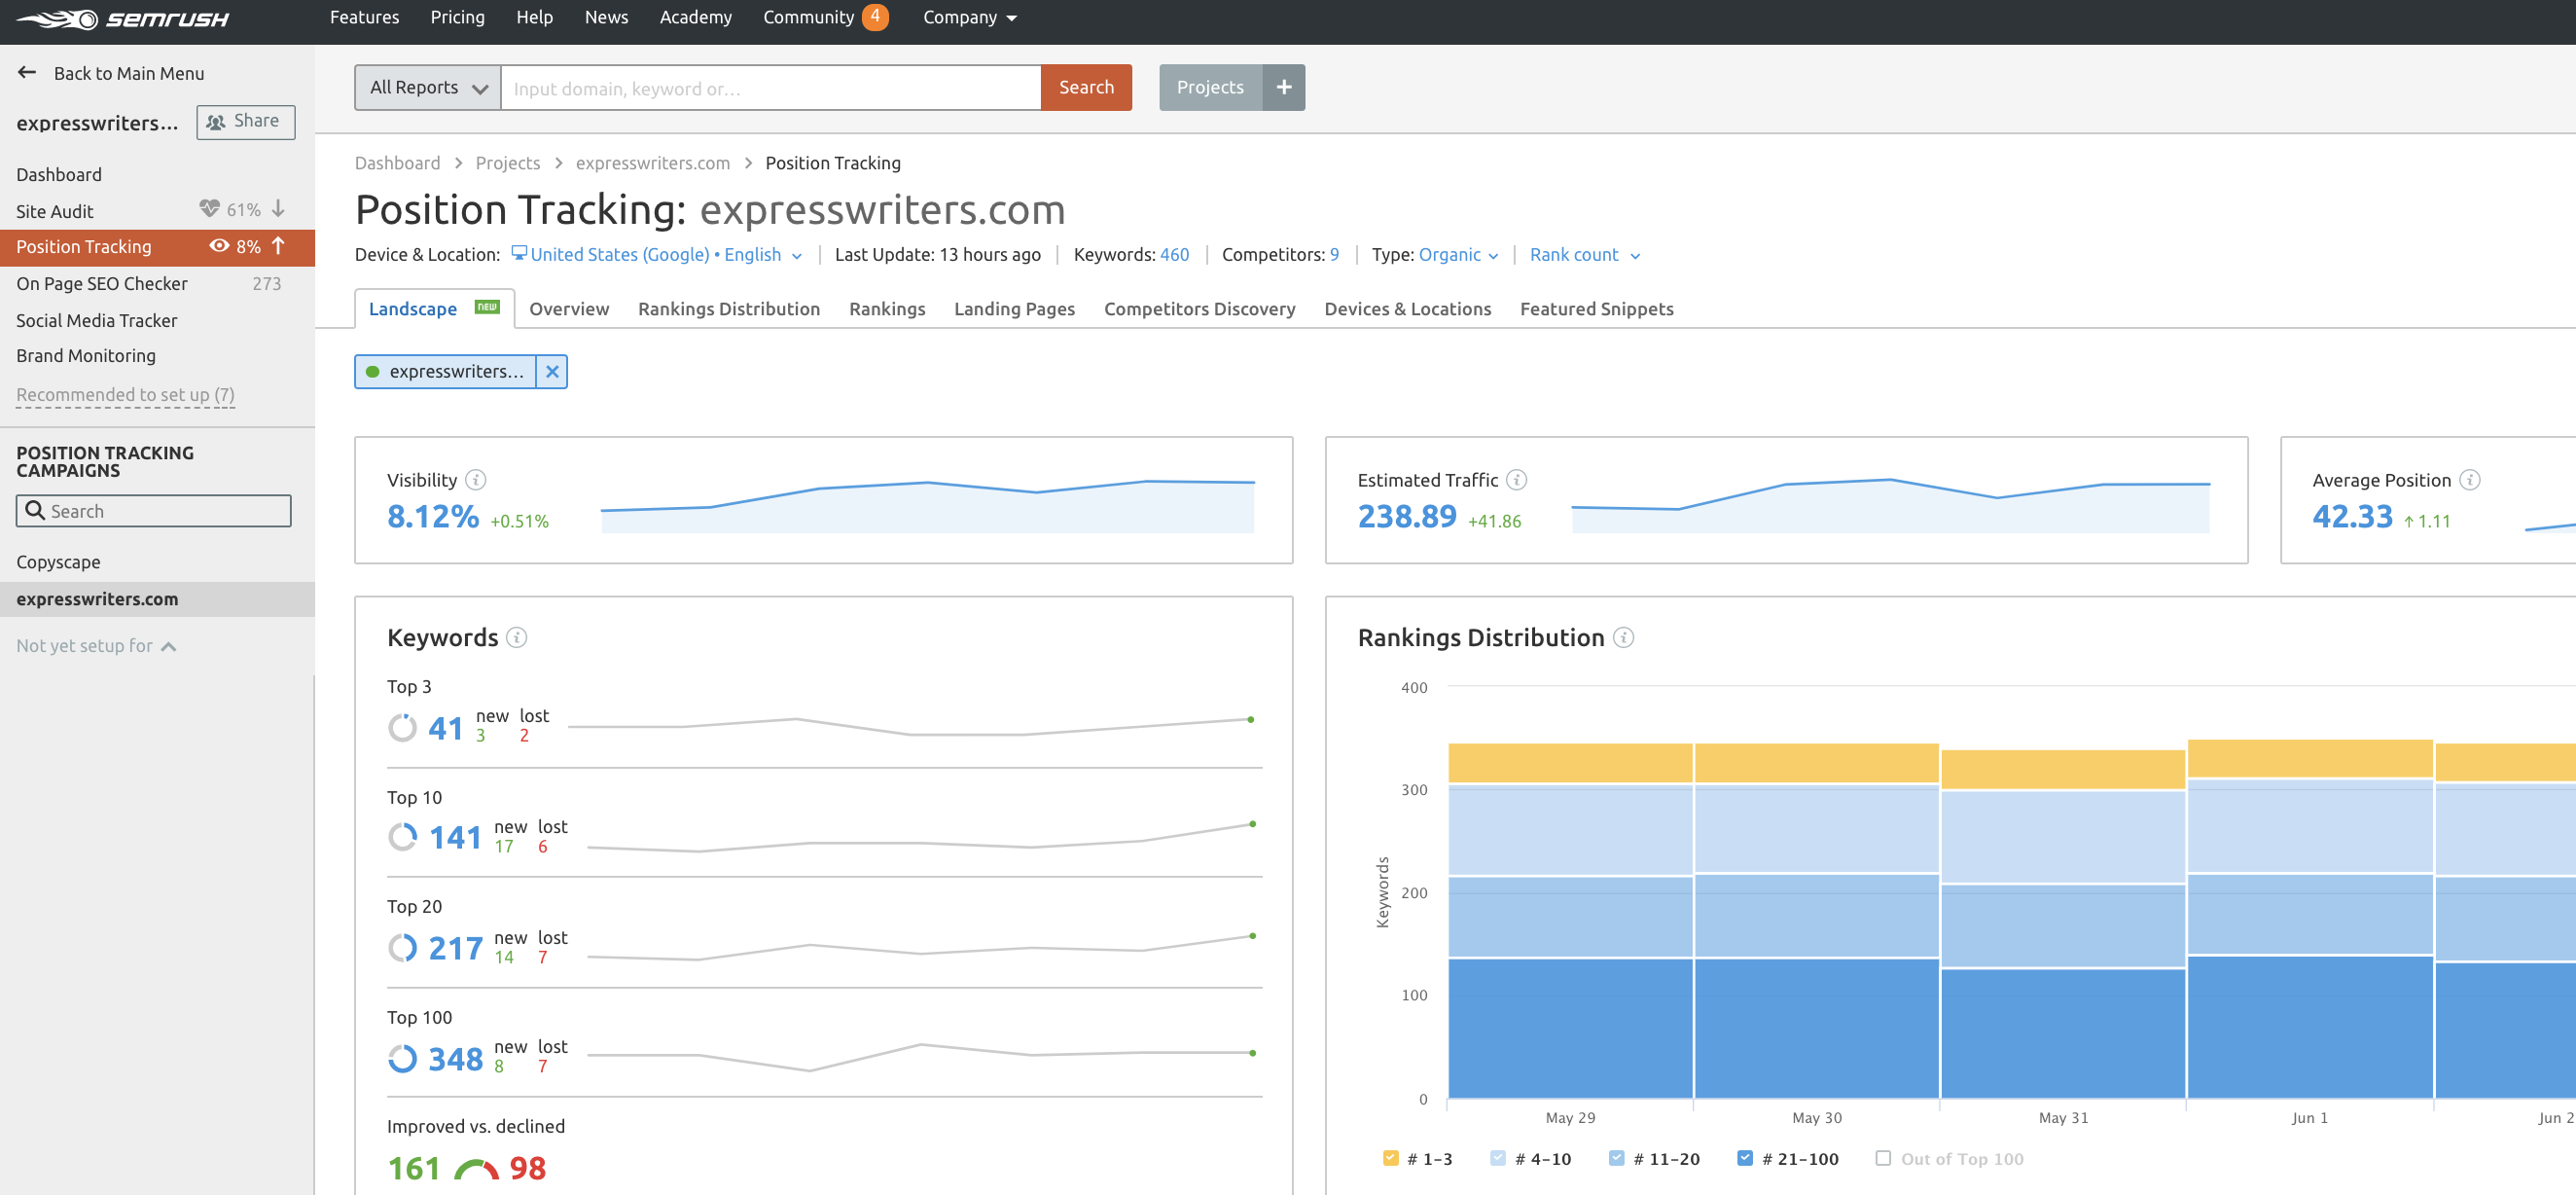Open the Rank count dropdown
The width and height of the screenshot is (2576, 1195).
click(1585, 254)
